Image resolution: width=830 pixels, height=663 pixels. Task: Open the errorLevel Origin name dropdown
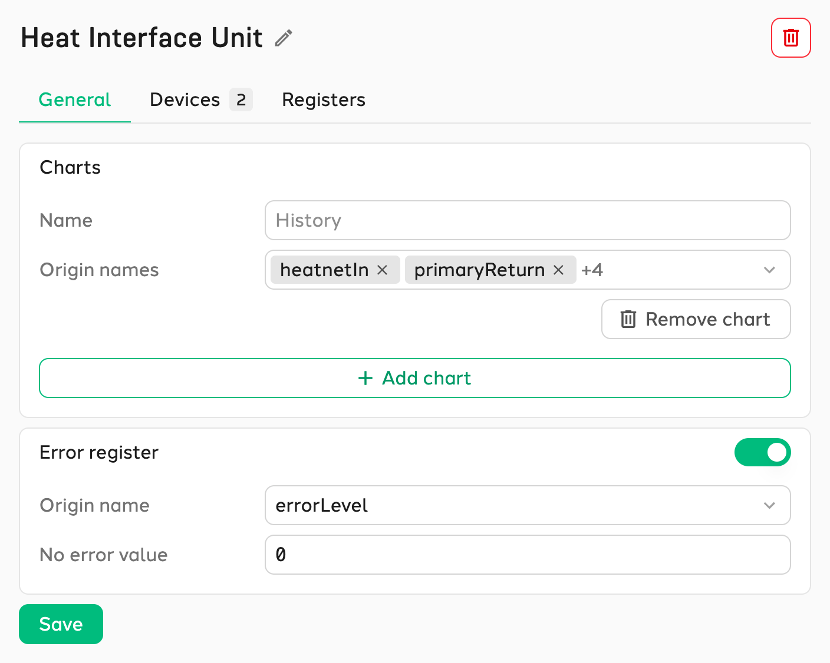[x=528, y=505]
